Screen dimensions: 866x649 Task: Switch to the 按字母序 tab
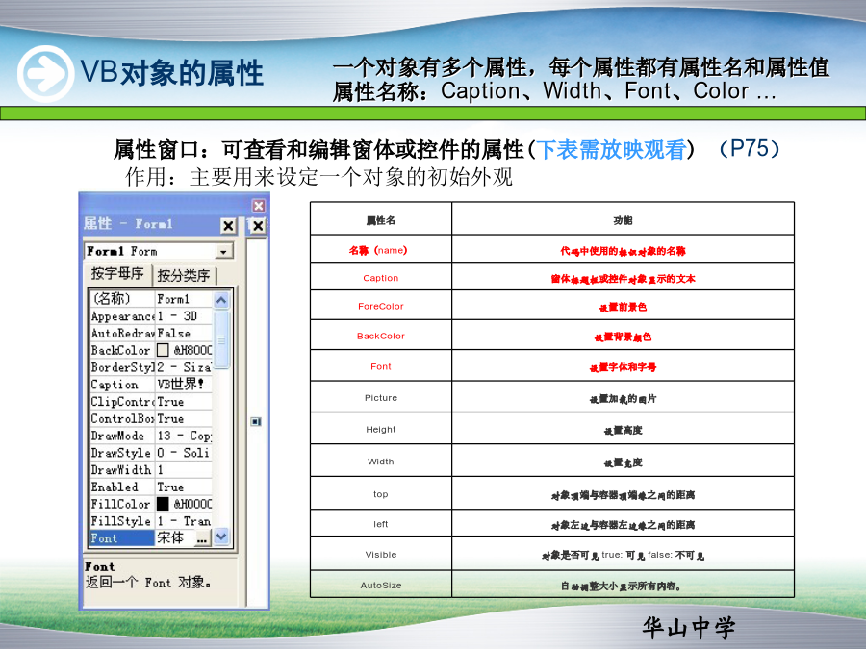tap(117, 274)
